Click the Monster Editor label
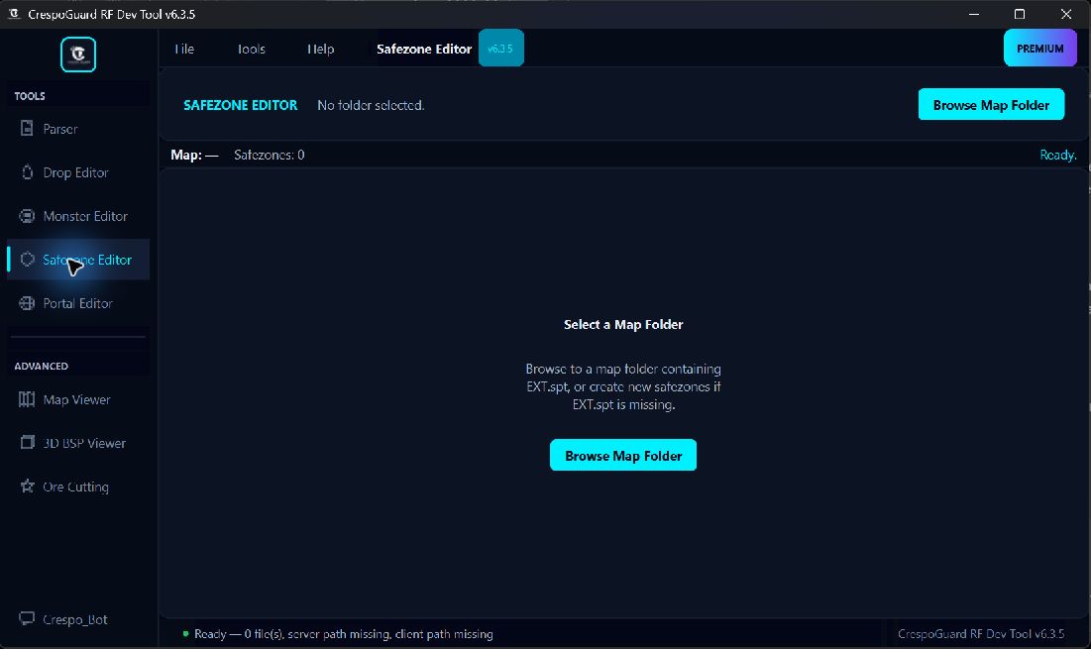This screenshot has height=649, width=1091. tap(85, 216)
